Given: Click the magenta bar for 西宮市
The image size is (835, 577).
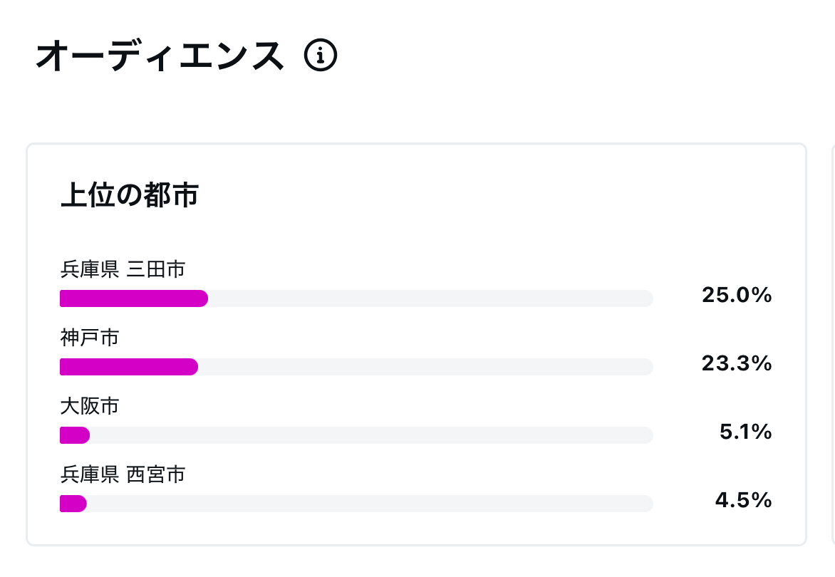Looking at the screenshot, I should click(73, 504).
